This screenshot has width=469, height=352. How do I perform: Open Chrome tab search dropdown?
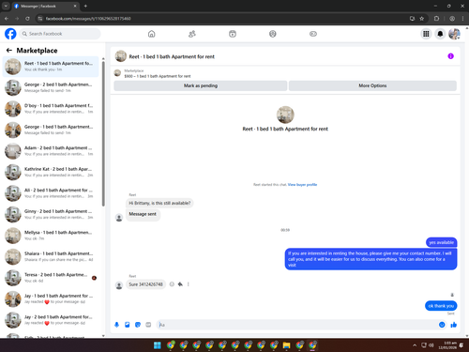(x=6, y=6)
